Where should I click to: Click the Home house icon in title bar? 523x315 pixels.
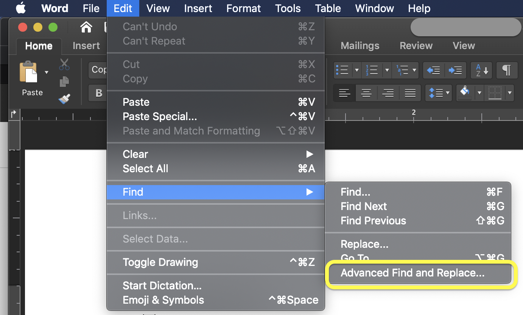[x=86, y=27]
